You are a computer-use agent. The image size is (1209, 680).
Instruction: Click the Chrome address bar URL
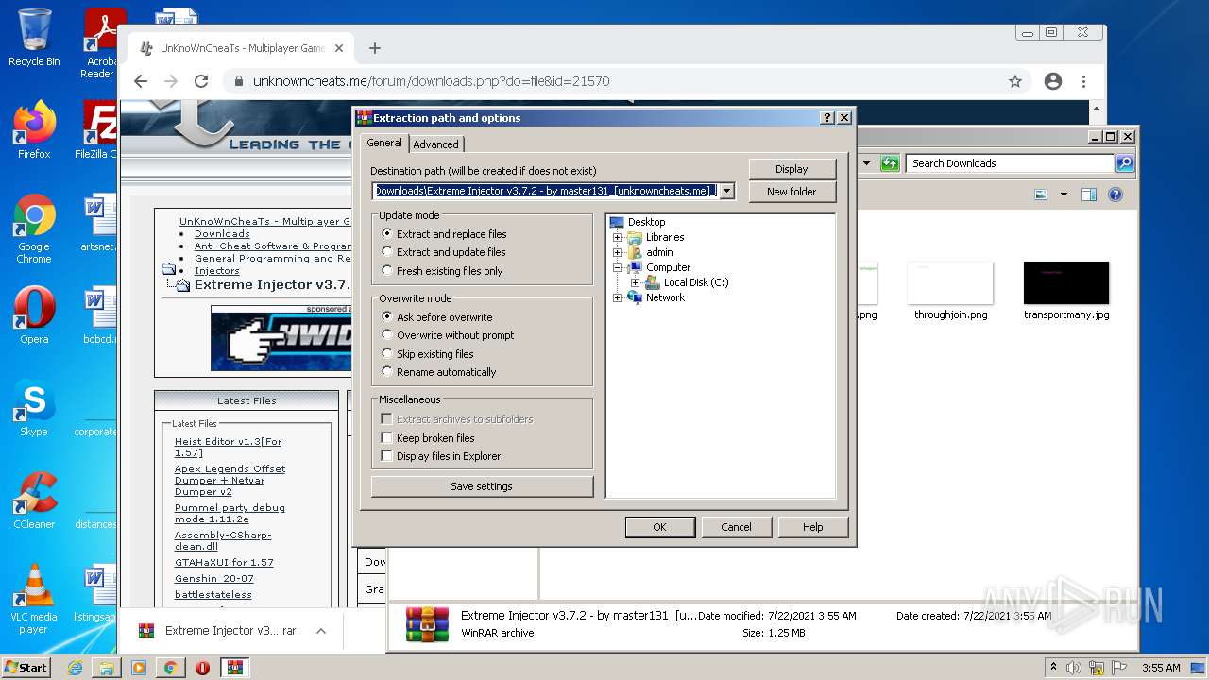point(431,81)
